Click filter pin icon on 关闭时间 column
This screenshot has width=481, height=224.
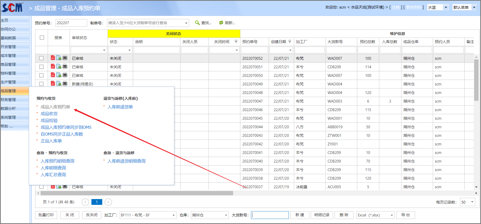[236, 42]
